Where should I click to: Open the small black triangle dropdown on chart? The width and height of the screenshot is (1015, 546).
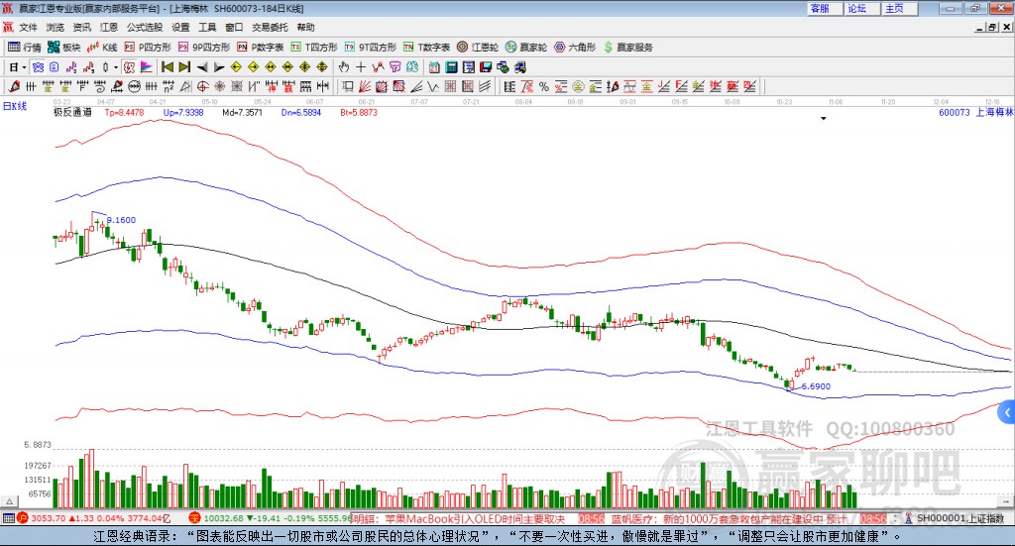823,118
